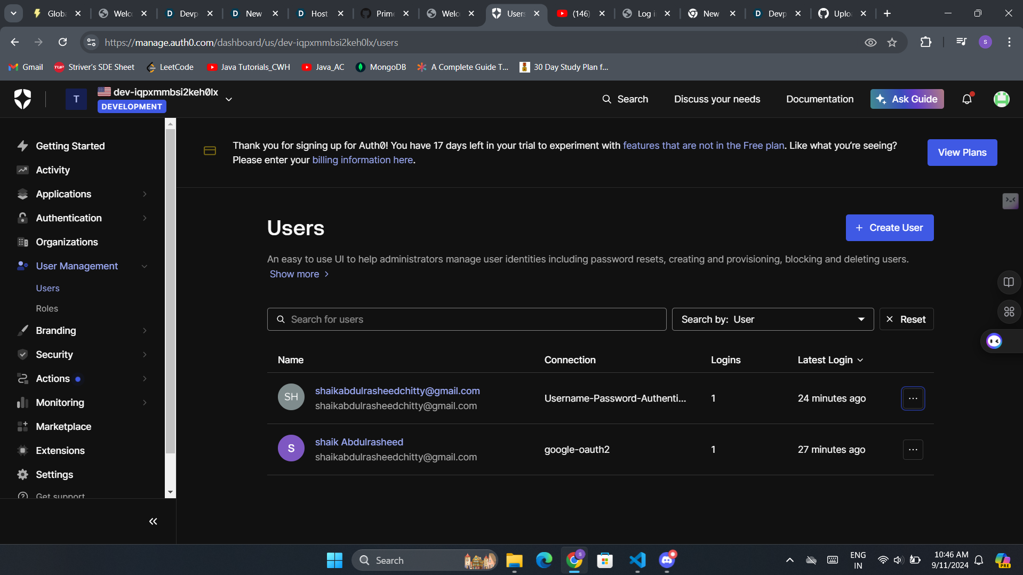Image resolution: width=1023 pixels, height=575 pixels.
Task: Open Settings in sidebar
Action: pos(54,475)
